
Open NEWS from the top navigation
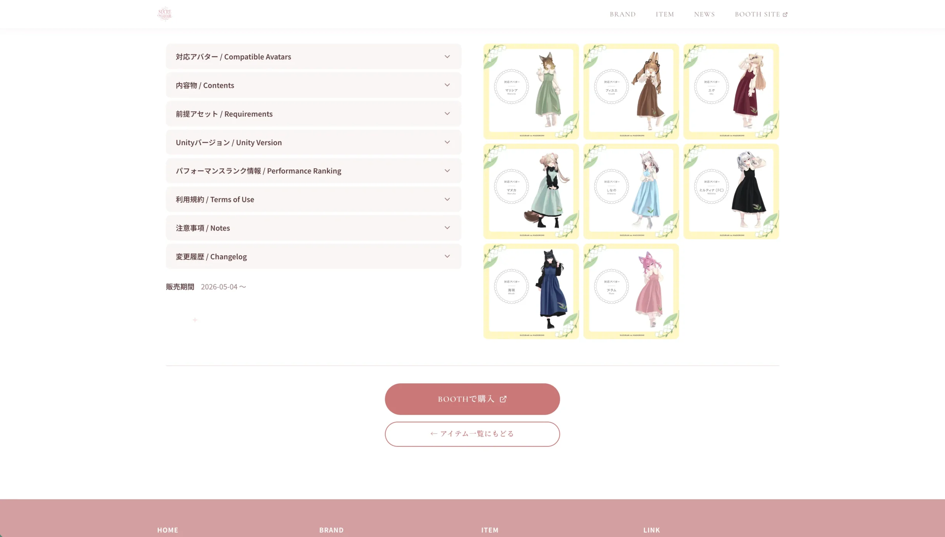click(704, 14)
